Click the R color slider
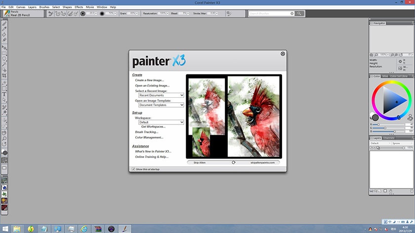The width and height of the screenshot is (415, 233). [x=387, y=124]
